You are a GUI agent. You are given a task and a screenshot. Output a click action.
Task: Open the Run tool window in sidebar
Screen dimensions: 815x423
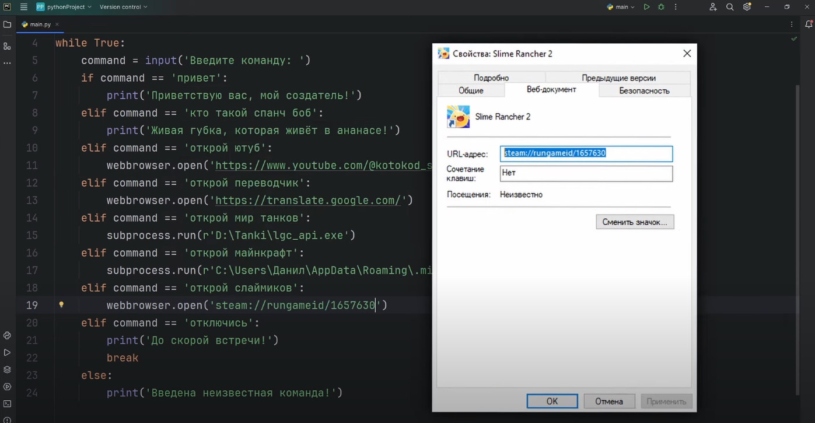pyautogui.click(x=7, y=352)
